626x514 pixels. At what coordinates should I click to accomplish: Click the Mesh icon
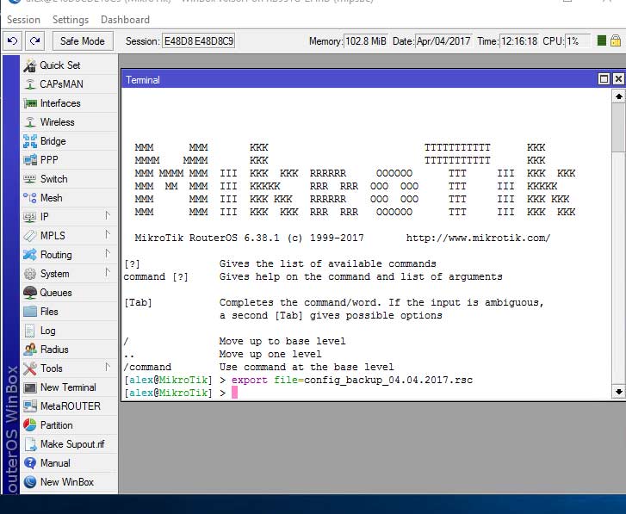click(x=30, y=198)
